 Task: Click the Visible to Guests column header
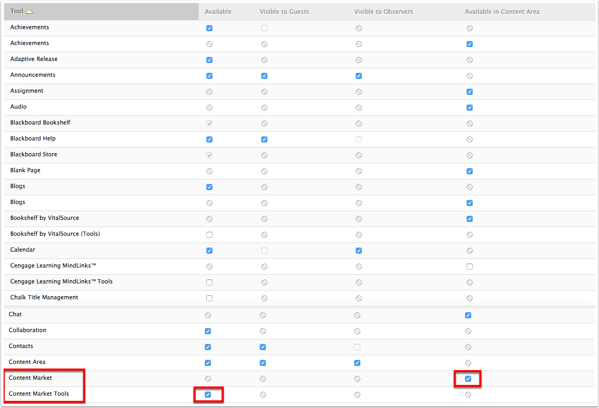click(284, 11)
